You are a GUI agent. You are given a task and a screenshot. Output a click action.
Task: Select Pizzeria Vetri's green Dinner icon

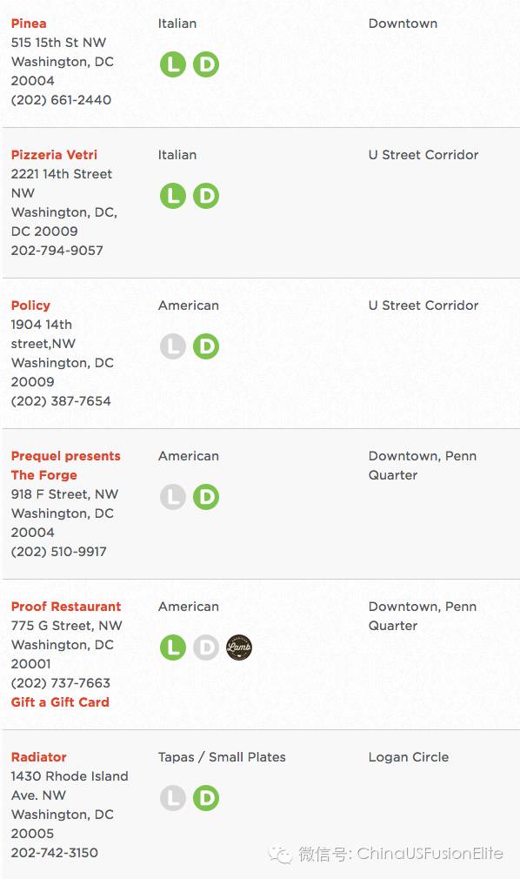click(206, 196)
